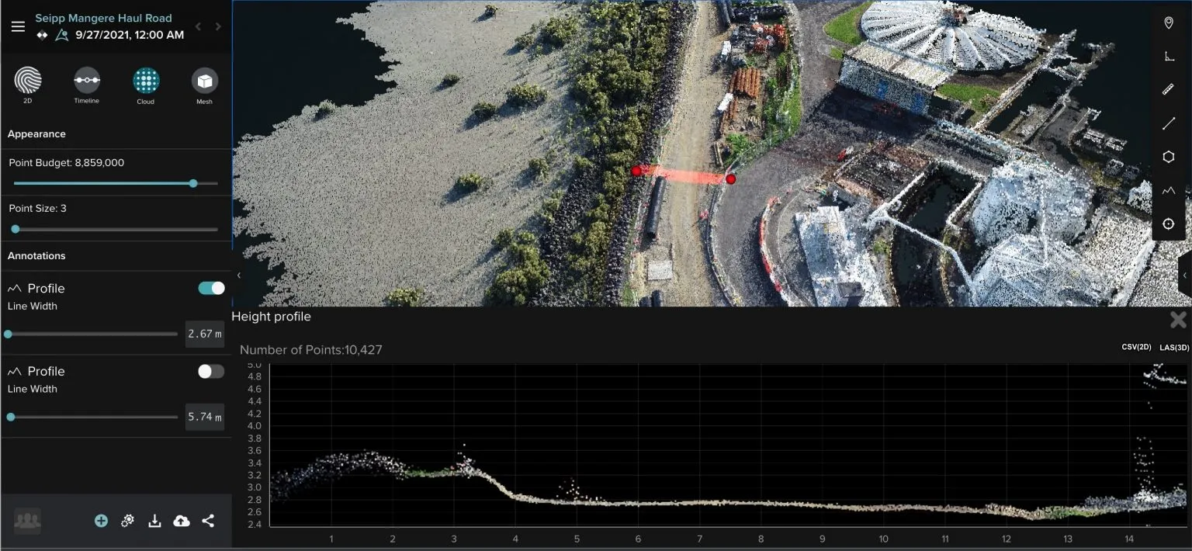Adjust first Profile line width slider handle
1192x551 pixels.
pos(8,334)
